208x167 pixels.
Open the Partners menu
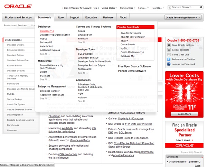click(x=108, y=17)
